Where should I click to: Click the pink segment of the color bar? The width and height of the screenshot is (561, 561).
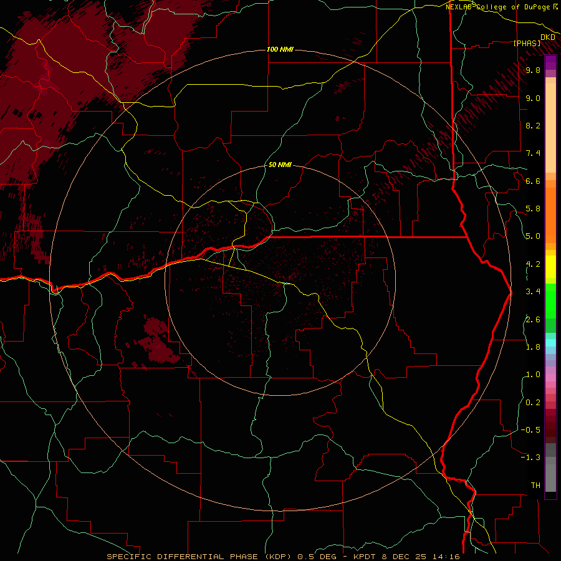click(x=550, y=378)
